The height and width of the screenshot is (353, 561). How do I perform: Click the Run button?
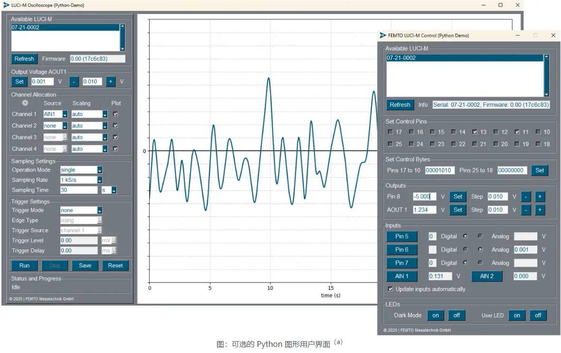click(x=24, y=266)
